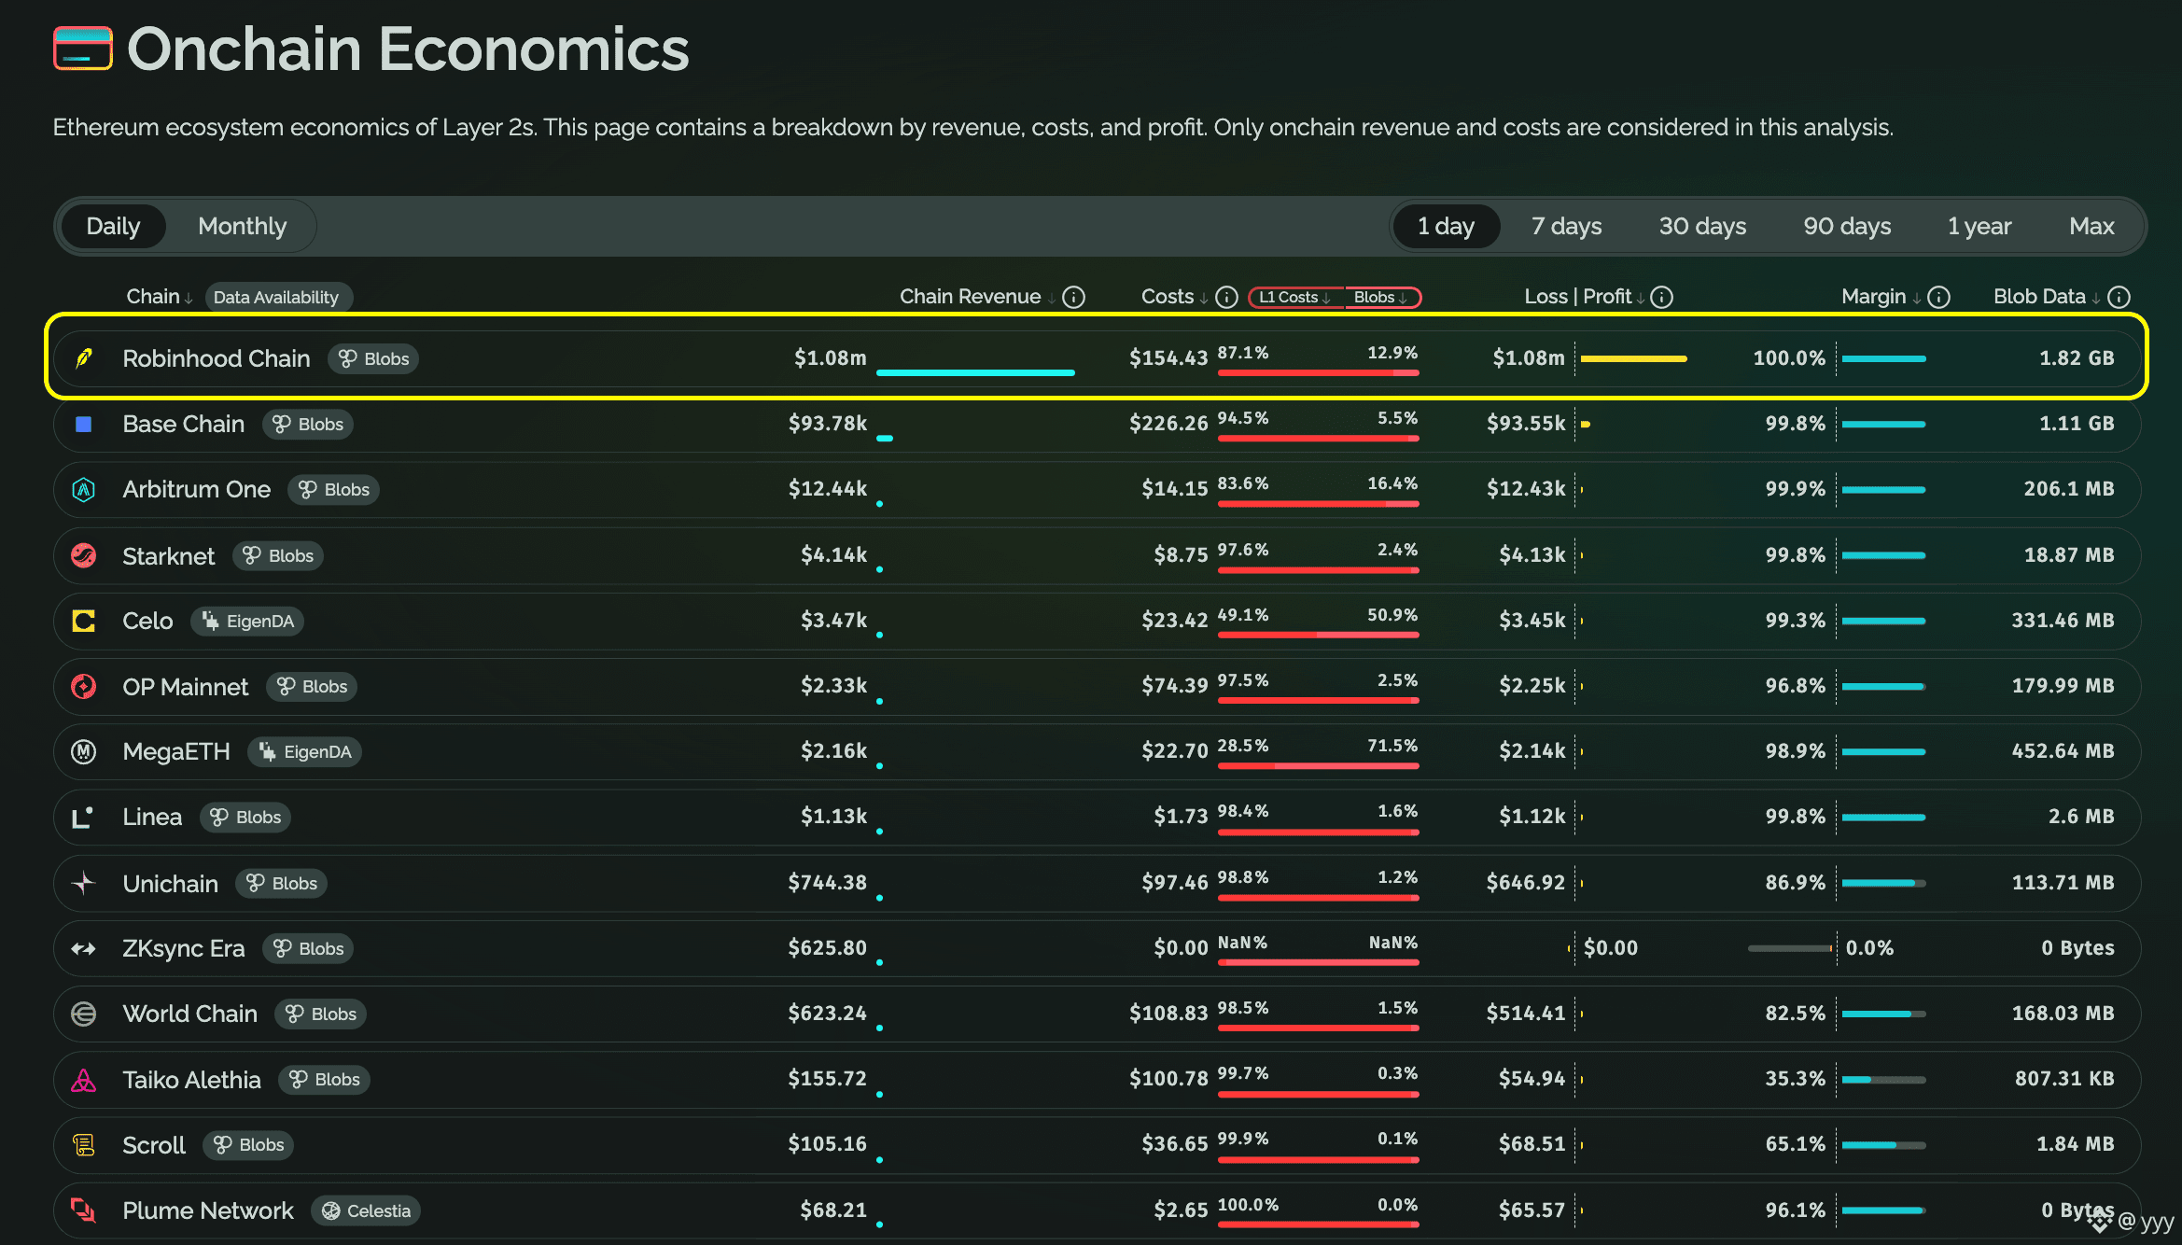The image size is (2182, 1245).
Task: Switch to Monthly view toggle
Action: pyautogui.click(x=242, y=226)
